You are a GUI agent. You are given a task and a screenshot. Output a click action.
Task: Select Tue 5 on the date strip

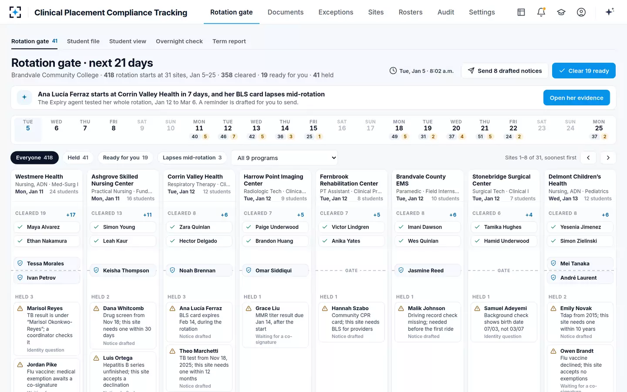[28, 129]
